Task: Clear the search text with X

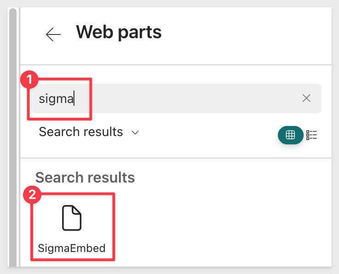Action: [306, 98]
